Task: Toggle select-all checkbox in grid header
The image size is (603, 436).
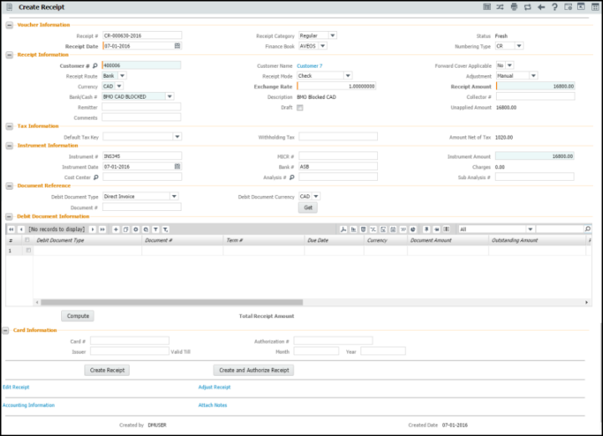Action: 27,239
